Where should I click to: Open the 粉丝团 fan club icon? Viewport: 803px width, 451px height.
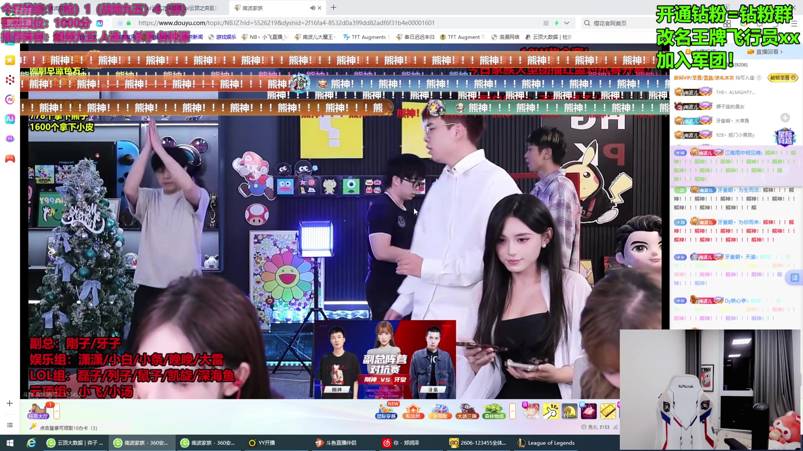pyautogui.click(x=413, y=411)
